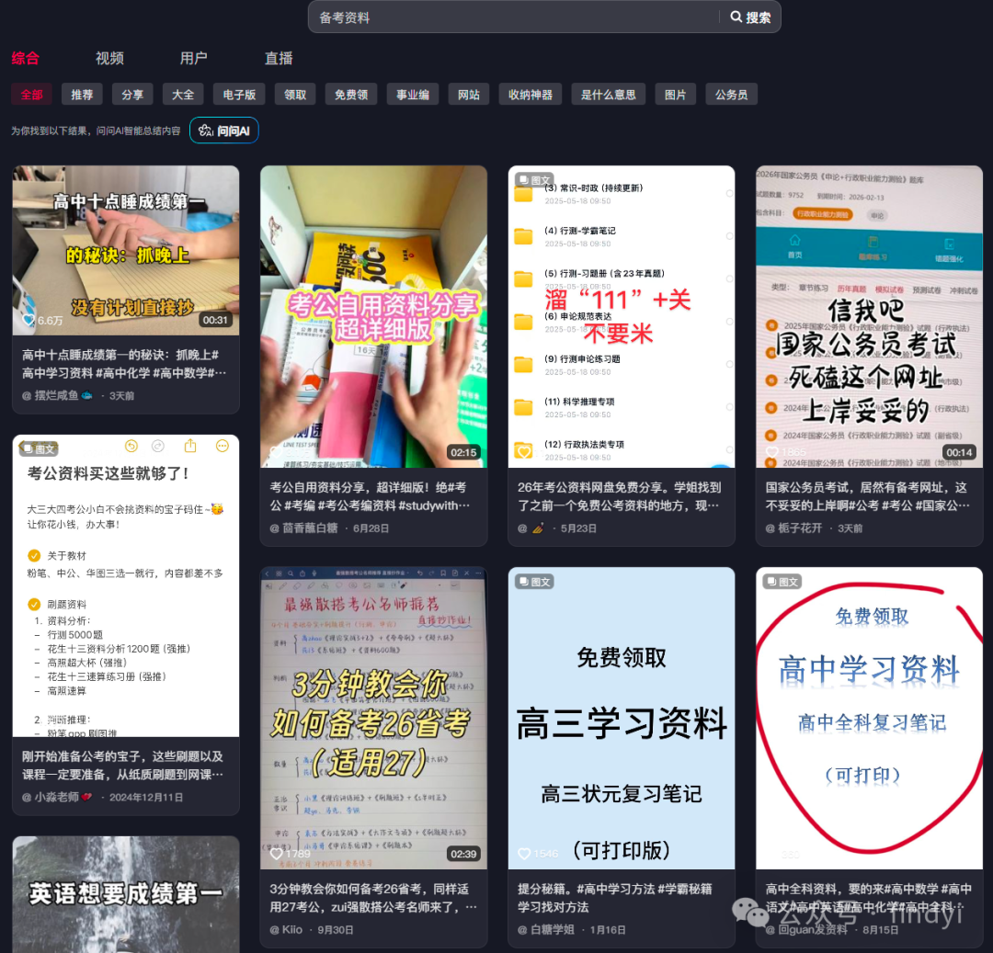Select the 领取 filter chip
993x953 pixels.
[x=295, y=95]
